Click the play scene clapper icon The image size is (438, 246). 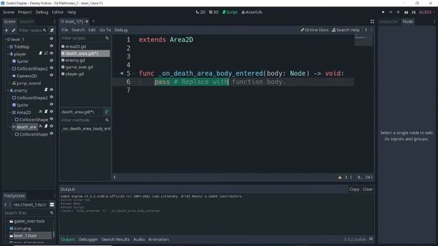[x=406, y=12]
